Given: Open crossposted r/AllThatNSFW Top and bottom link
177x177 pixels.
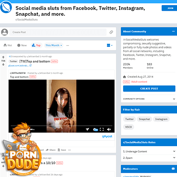Looking at the screenshot, I should pyautogui.click(x=19, y=77).
